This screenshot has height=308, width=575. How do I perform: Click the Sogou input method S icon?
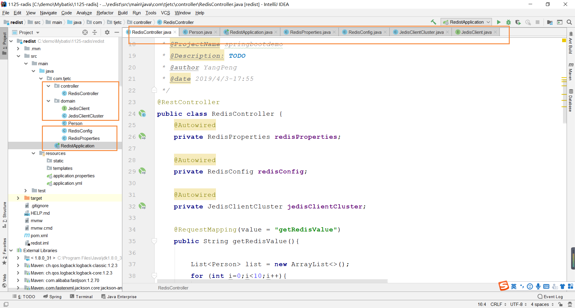pos(504,286)
